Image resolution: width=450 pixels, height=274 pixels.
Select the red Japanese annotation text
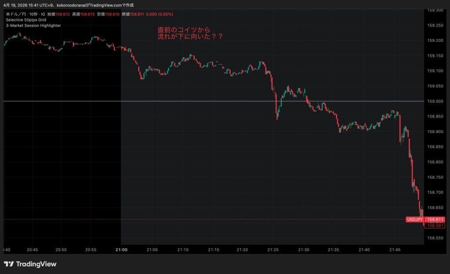pos(190,33)
